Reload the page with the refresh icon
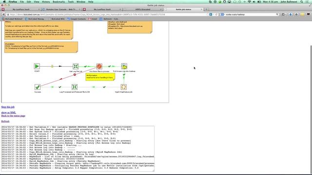Viewport: 312px width, 175px height. [216, 15]
